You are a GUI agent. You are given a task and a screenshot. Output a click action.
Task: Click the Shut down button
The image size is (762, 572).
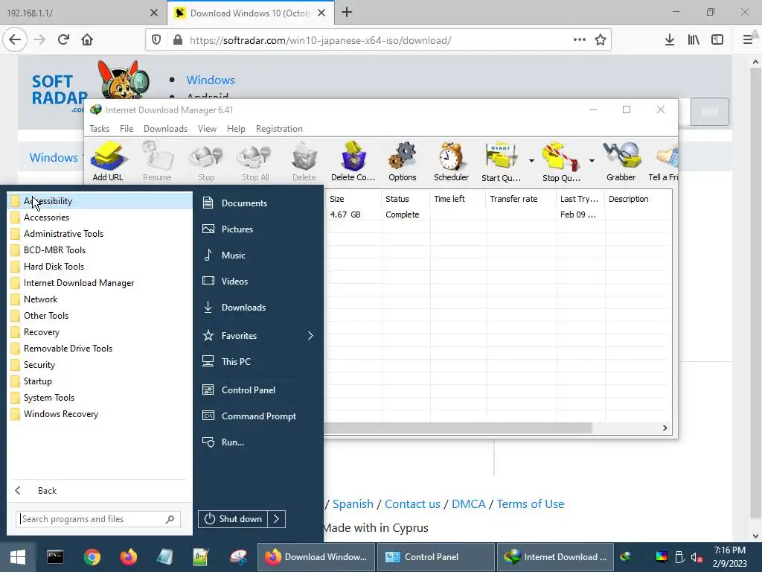click(233, 519)
